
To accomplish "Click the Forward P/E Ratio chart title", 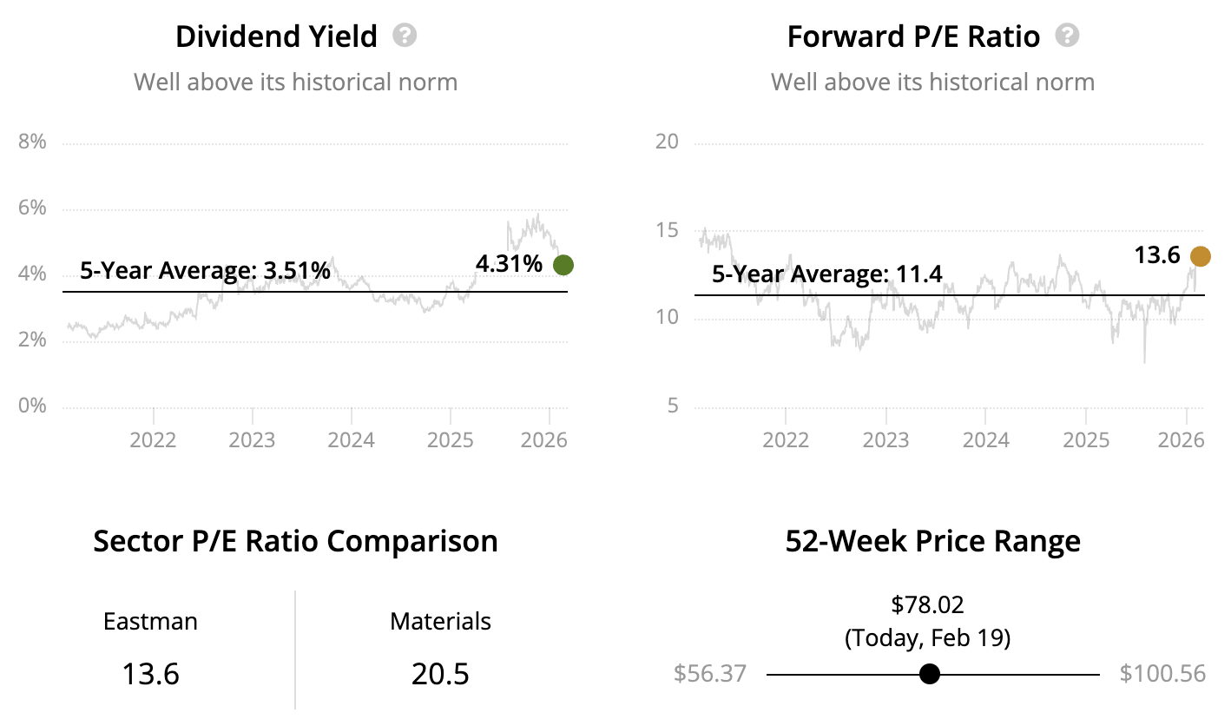I will coord(913,36).
